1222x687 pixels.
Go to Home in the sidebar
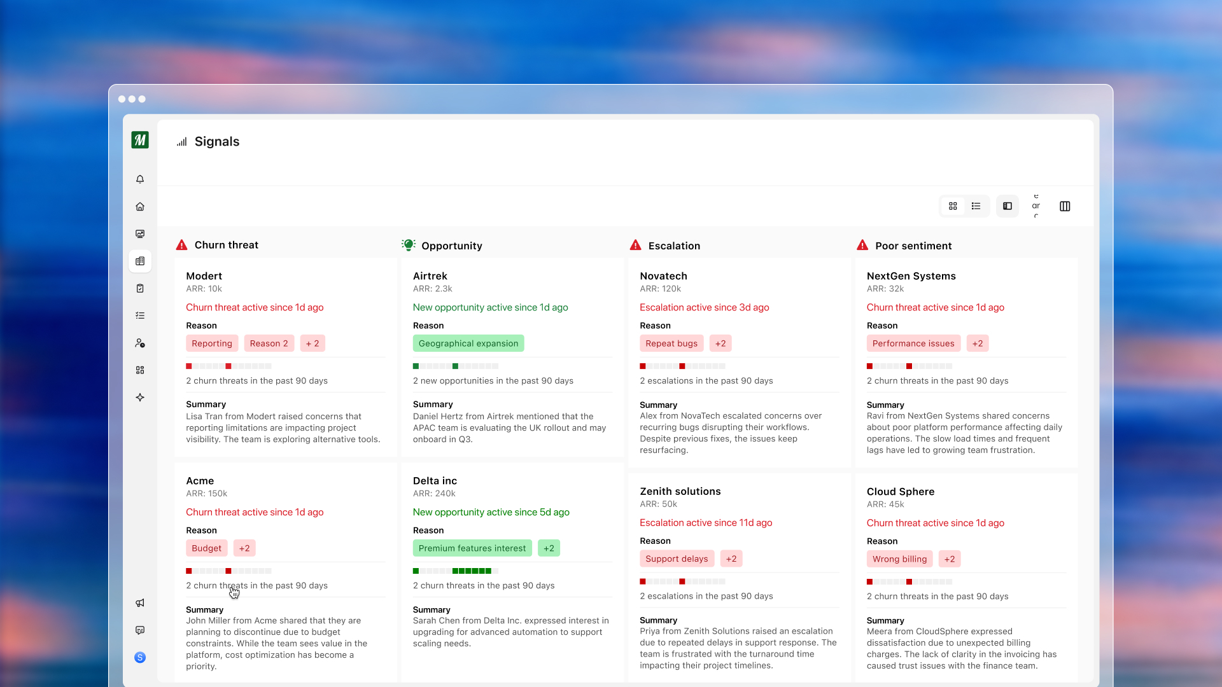click(x=140, y=207)
